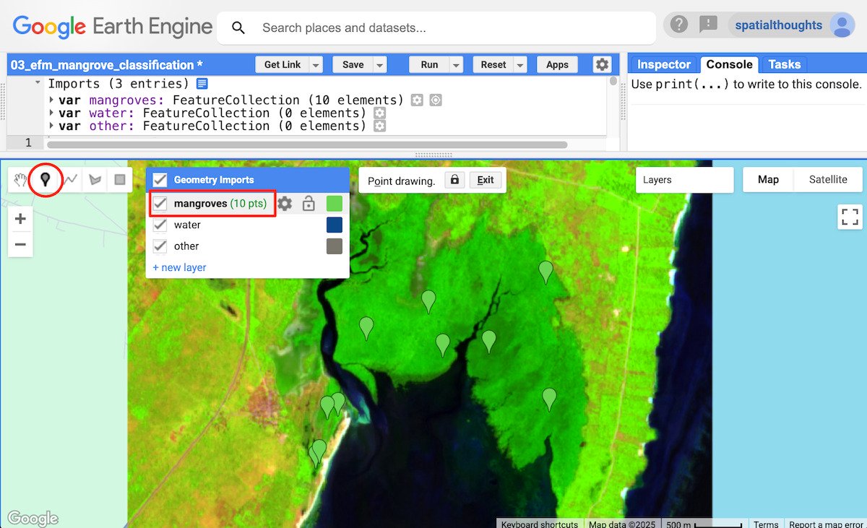Select the pan (hand) map tool

tap(22, 179)
